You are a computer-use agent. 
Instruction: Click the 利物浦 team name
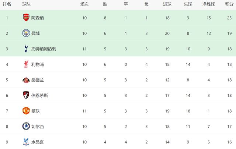coord(37,64)
